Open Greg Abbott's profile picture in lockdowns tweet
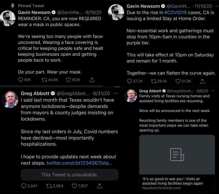The image size is (219, 194). point(11,100)
